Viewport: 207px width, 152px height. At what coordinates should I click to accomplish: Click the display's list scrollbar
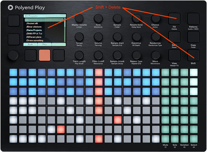[x=65, y=30]
